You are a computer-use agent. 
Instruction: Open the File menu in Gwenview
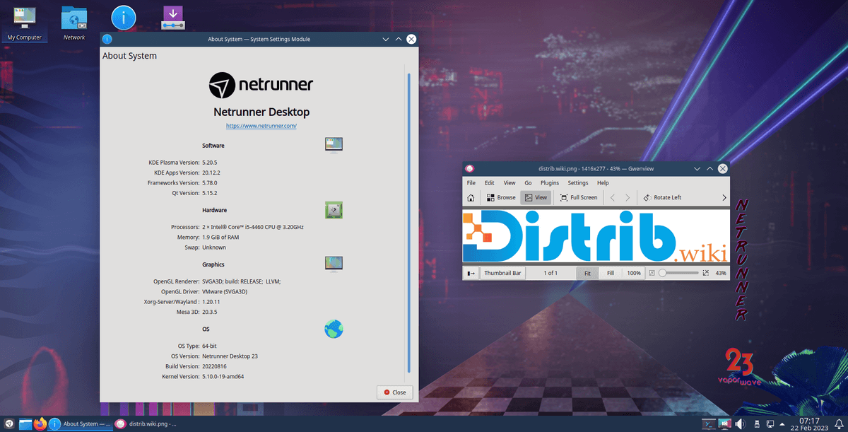[x=471, y=183]
